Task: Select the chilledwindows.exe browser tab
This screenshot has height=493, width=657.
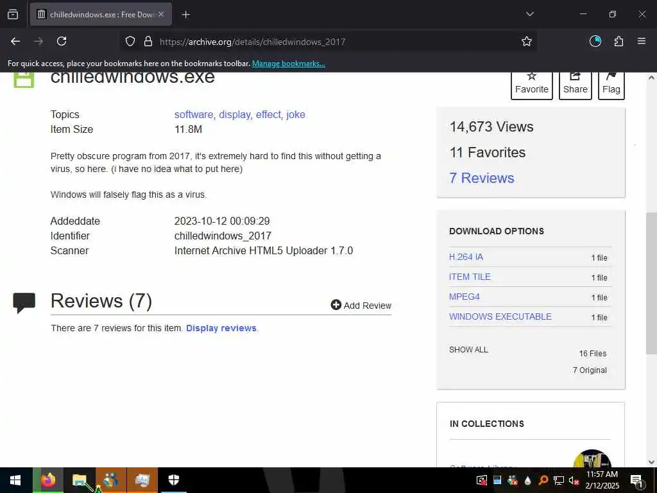Action: point(101,15)
